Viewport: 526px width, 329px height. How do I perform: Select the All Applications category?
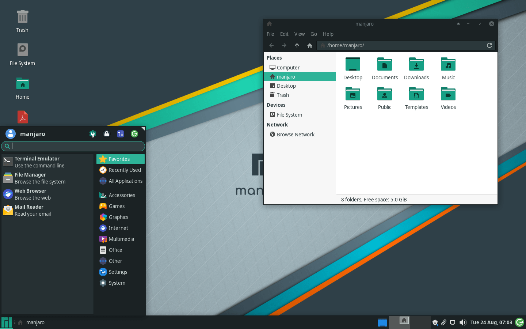[121, 181]
